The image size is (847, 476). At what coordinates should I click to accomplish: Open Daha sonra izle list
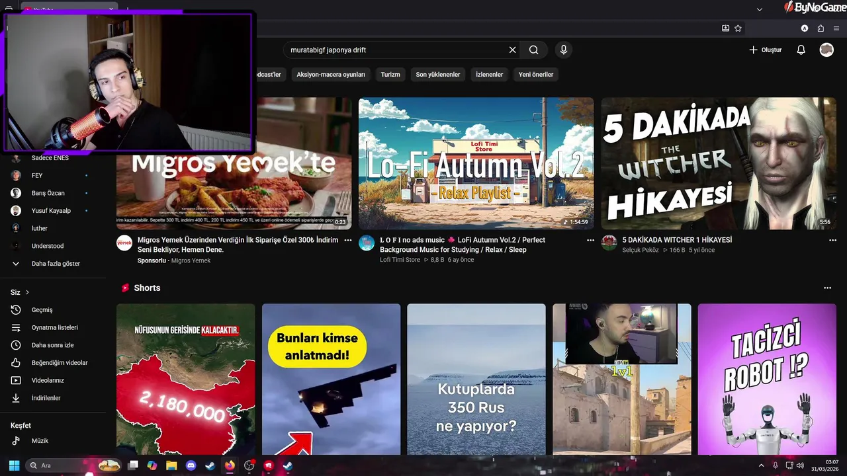(x=53, y=345)
